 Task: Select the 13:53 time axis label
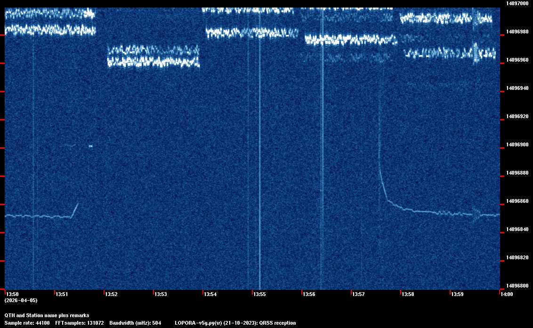point(161,294)
